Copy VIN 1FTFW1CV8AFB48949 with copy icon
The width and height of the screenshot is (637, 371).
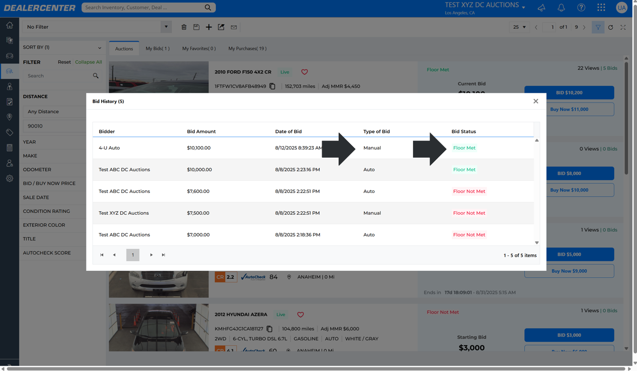(x=273, y=86)
